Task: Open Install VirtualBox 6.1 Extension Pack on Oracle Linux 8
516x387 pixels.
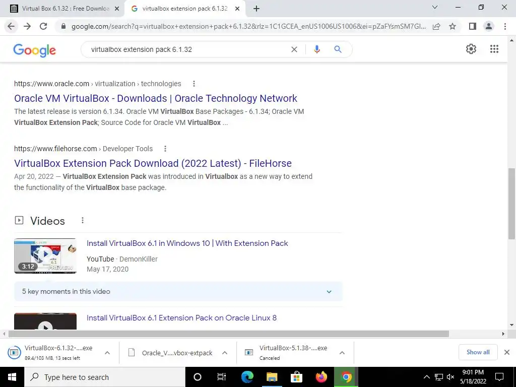Action: click(x=181, y=318)
